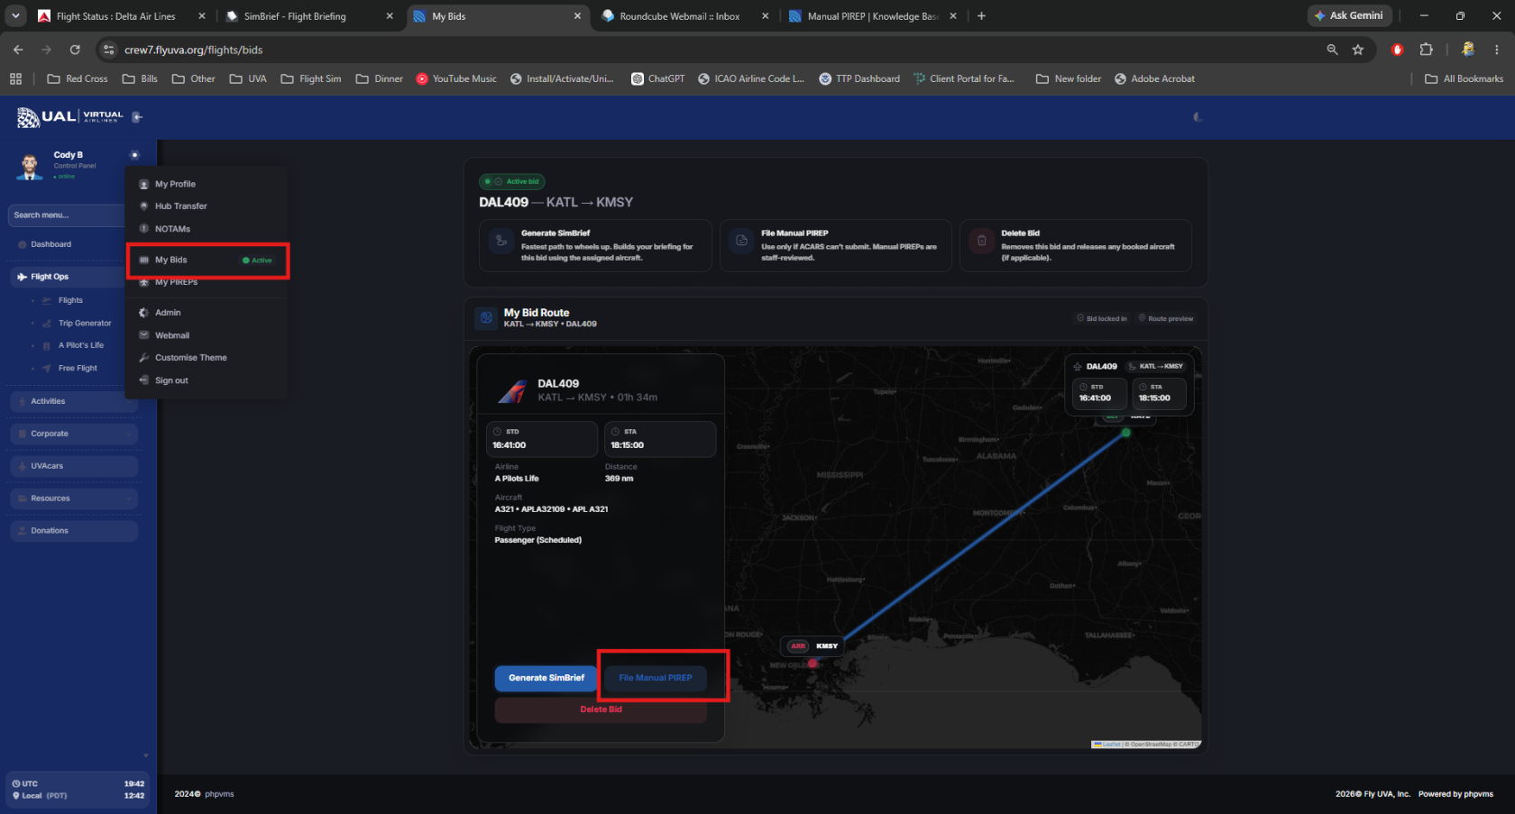Open the Red Cross bookmarks folder
The height and width of the screenshot is (814, 1515).
(x=78, y=79)
